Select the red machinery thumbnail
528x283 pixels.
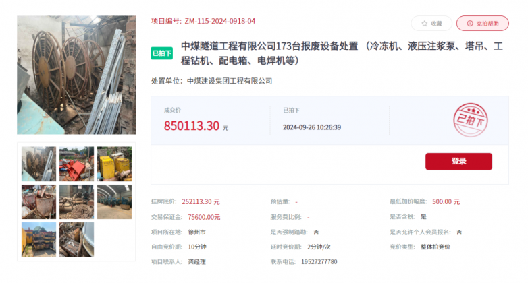coord(76,164)
